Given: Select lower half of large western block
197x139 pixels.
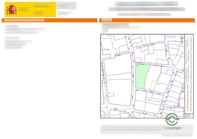Looking at the screenshot, I should coord(118,92).
